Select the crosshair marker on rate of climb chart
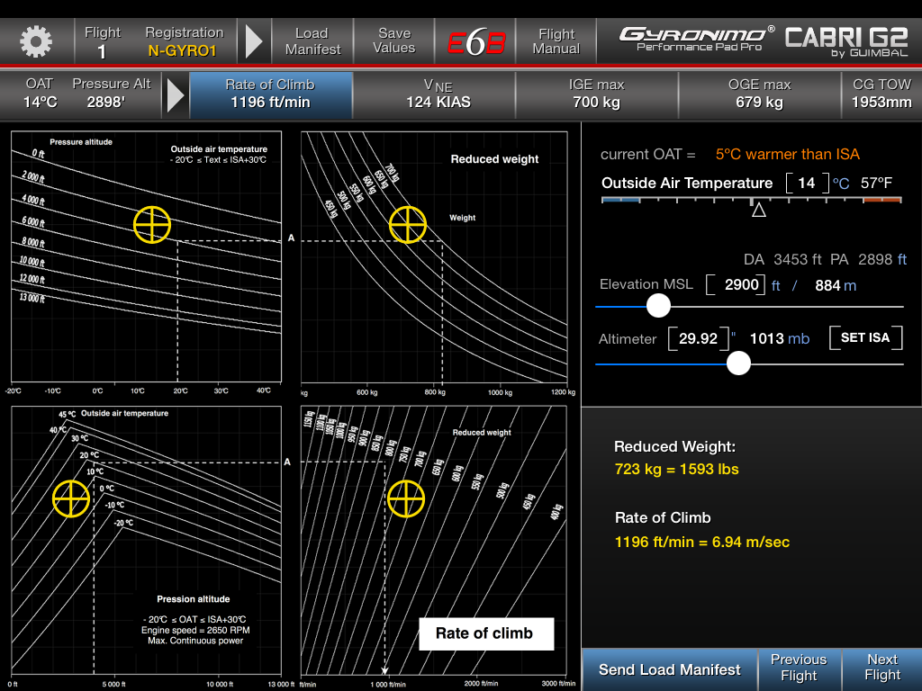 pos(406,498)
